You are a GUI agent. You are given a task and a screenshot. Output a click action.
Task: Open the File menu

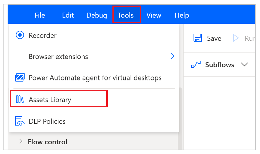click(40, 15)
